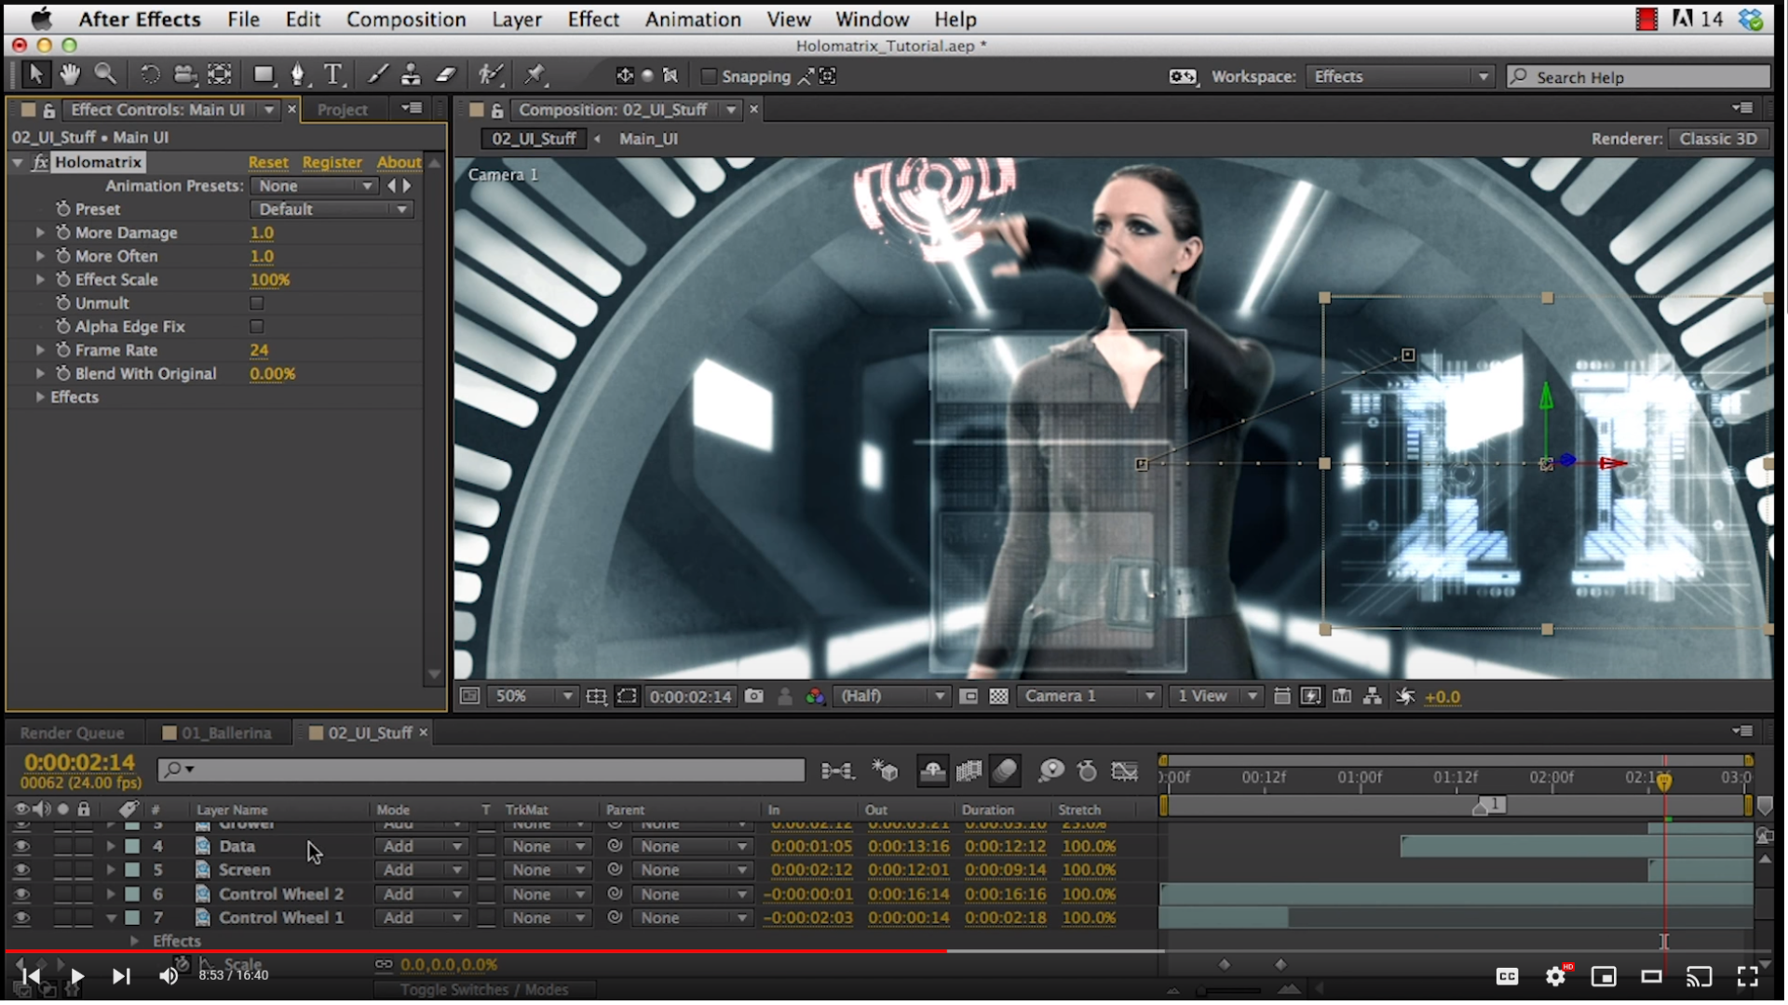The height and width of the screenshot is (1005, 1788).
Task: Check the Alpha Edge Fix checkbox
Action: coord(257,327)
